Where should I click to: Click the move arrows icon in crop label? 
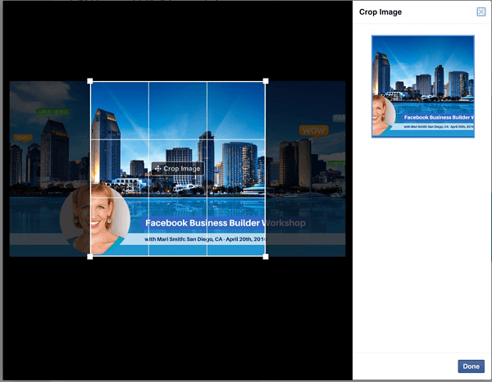[157, 169]
